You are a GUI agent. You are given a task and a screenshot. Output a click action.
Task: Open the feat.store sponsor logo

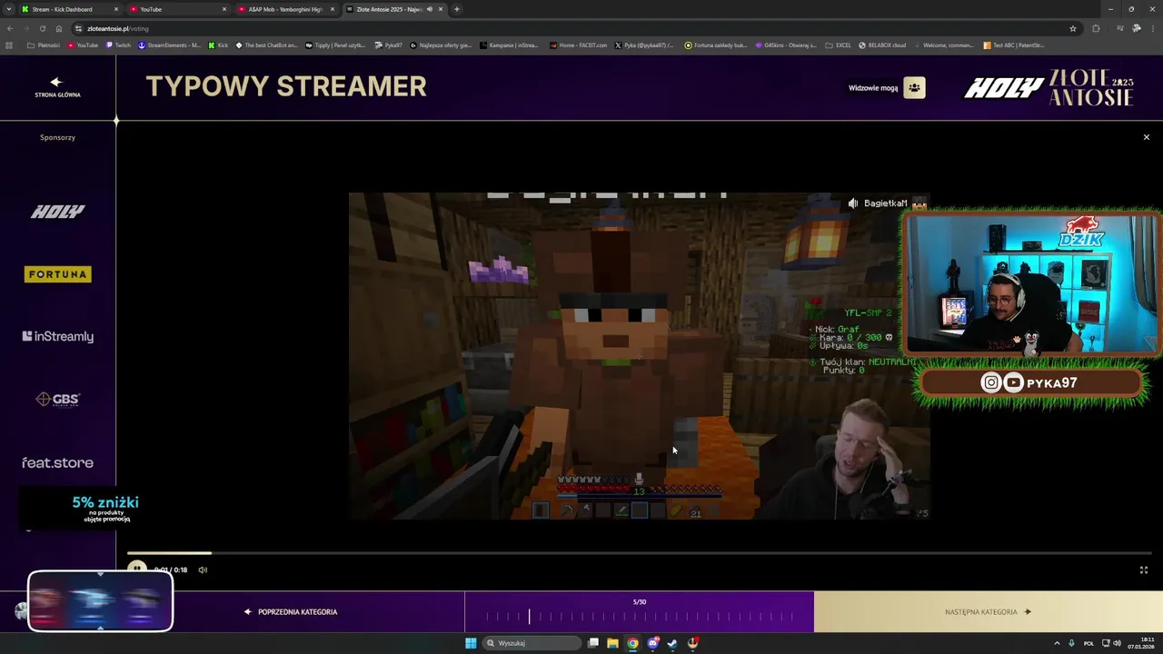57,462
